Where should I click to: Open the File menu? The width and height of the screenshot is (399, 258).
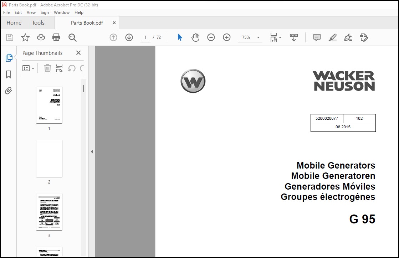pos(6,12)
